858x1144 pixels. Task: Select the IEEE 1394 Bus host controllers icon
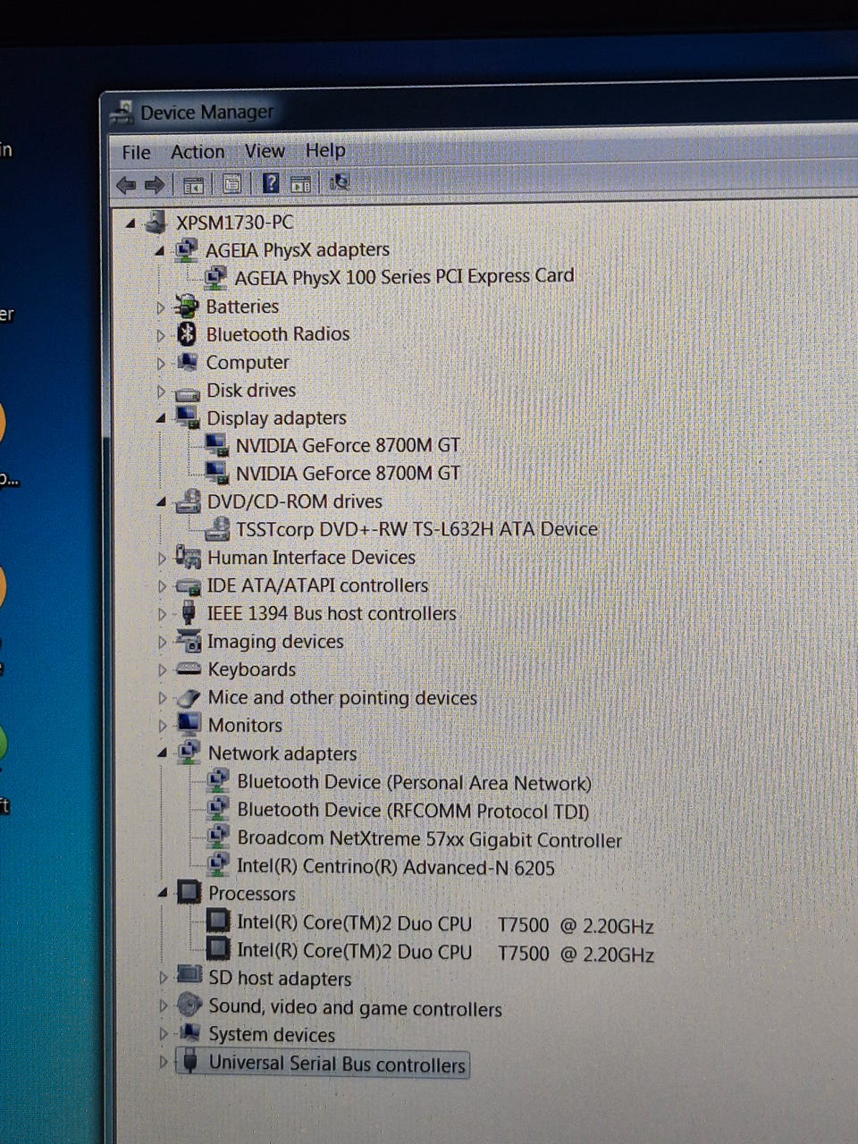pyautogui.click(x=189, y=613)
